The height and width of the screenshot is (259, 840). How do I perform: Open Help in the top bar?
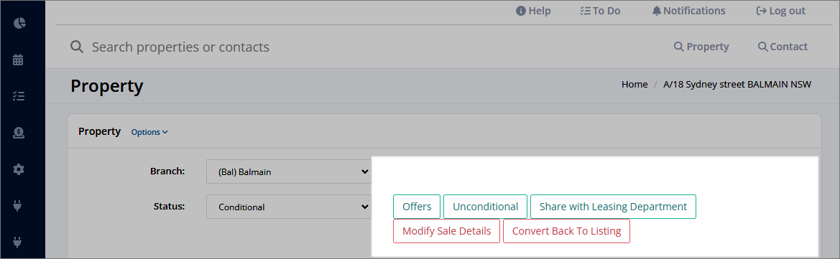533,11
